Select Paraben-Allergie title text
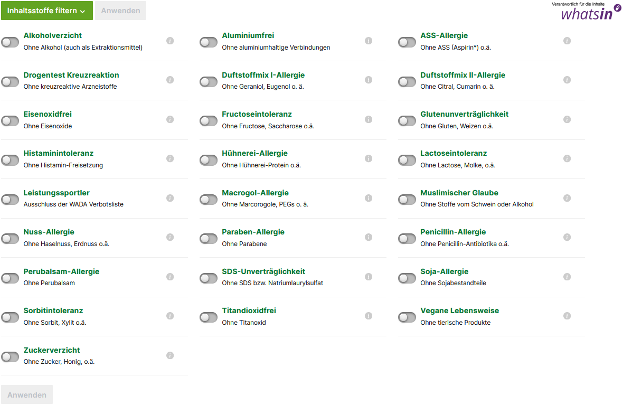The width and height of the screenshot is (623, 405). tap(253, 232)
